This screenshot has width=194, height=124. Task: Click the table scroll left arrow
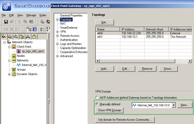[x=98, y=61]
